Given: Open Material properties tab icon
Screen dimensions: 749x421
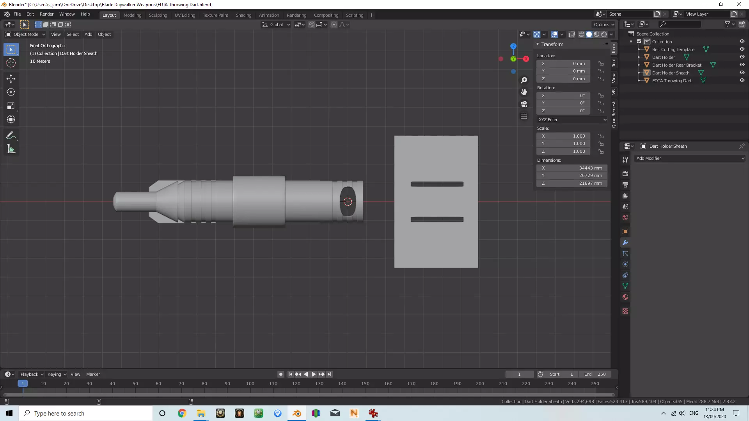Looking at the screenshot, I should coord(625,297).
